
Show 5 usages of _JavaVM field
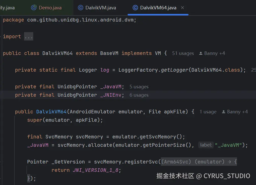click(x=139, y=87)
